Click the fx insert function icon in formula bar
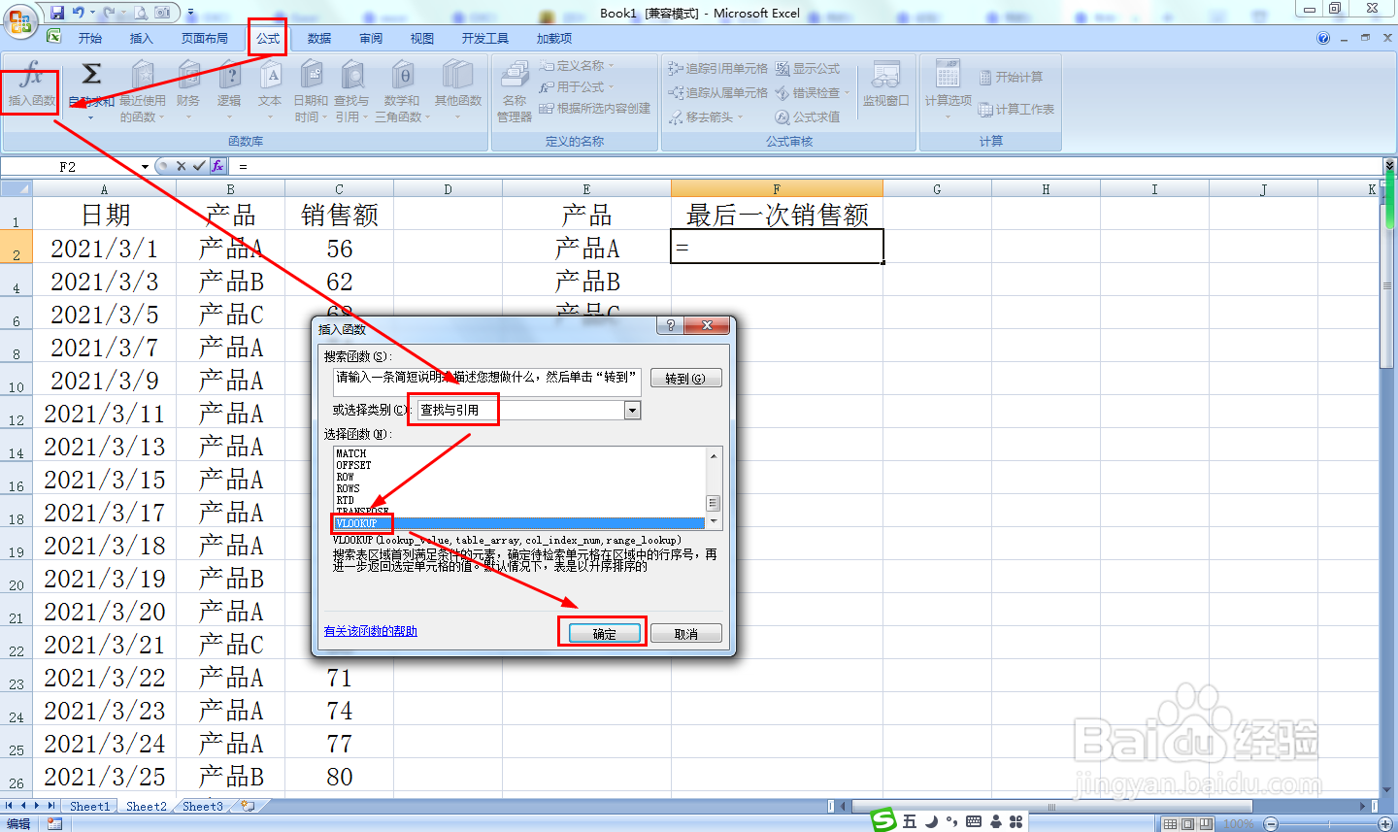 click(218, 166)
